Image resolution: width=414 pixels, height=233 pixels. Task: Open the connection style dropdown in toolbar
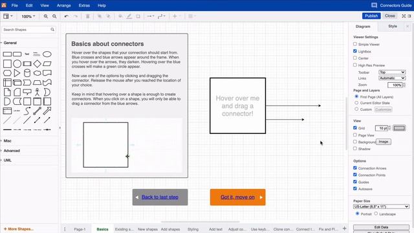point(151,16)
